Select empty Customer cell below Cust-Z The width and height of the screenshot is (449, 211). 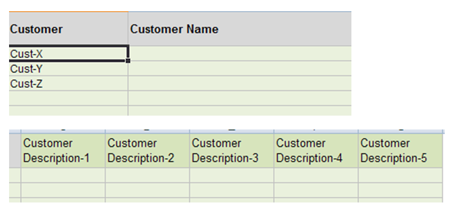(68, 98)
